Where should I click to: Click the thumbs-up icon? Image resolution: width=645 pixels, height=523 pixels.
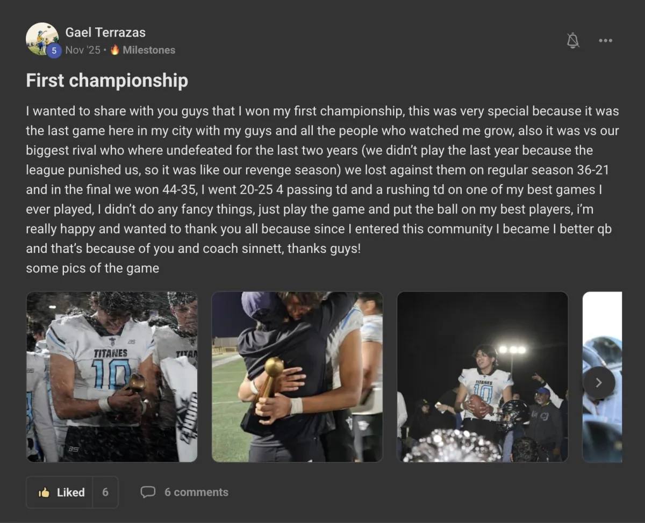tap(44, 492)
